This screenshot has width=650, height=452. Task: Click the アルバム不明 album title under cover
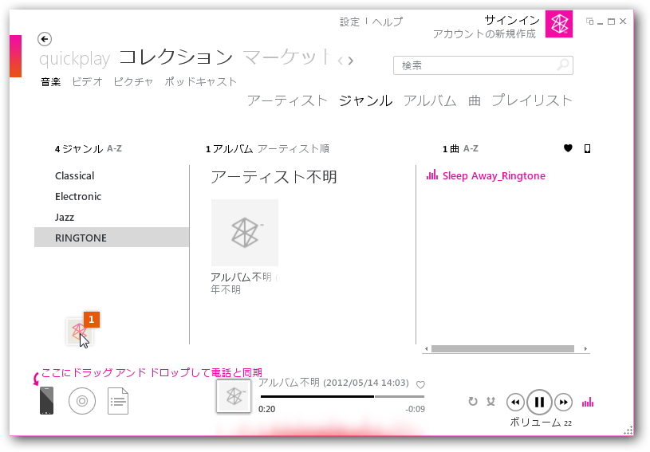tap(241, 277)
